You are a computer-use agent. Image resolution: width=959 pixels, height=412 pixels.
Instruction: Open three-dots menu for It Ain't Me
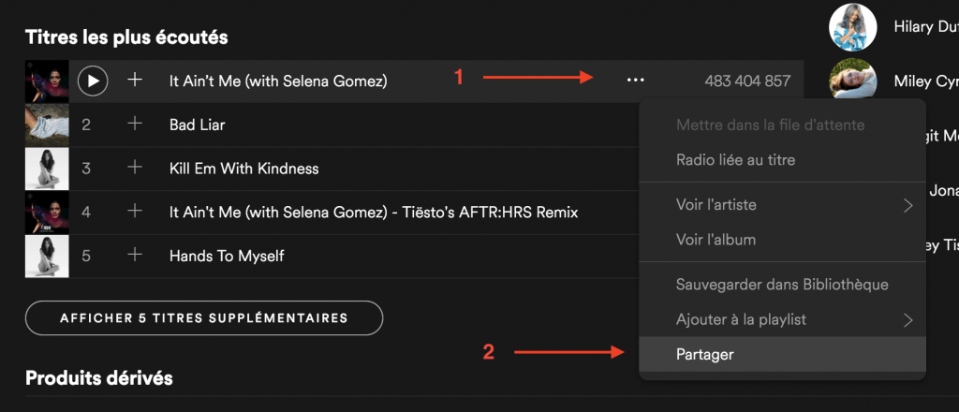(636, 81)
